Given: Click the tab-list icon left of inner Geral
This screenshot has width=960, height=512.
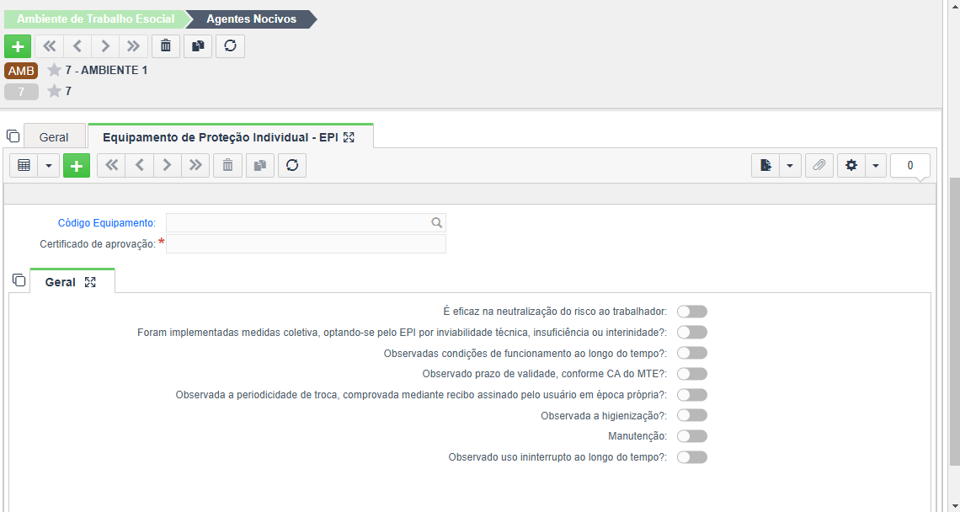Looking at the screenshot, I should [19, 280].
